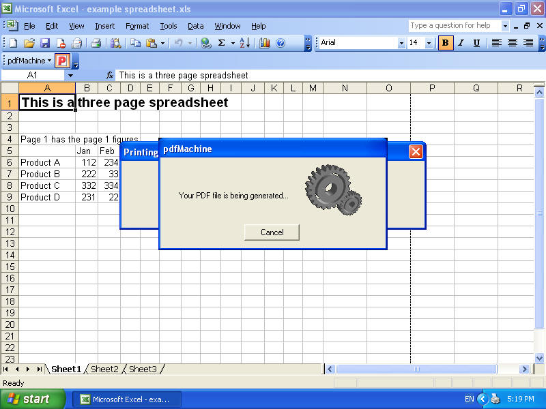546x409 pixels.
Task: Click the Insert Hyperlink globe icon
Action: coord(205,43)
